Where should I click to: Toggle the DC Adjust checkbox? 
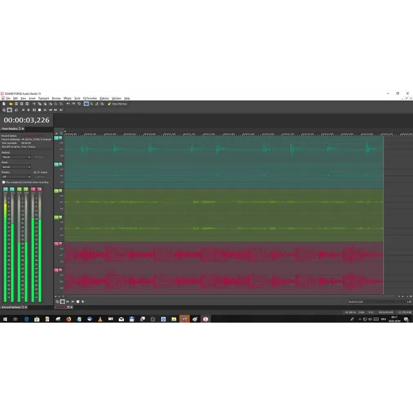pyautogui.click(x=35, y=172)
